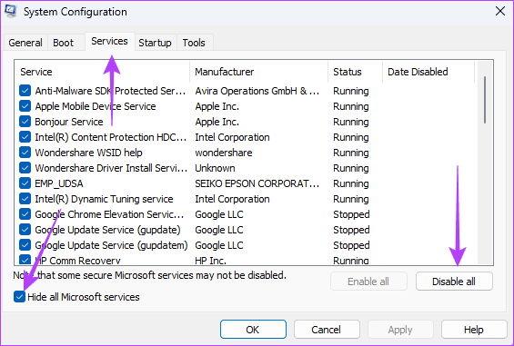Uncheck Hide all Microsoft services
This screenshot has width=514, height=346.
19,297
